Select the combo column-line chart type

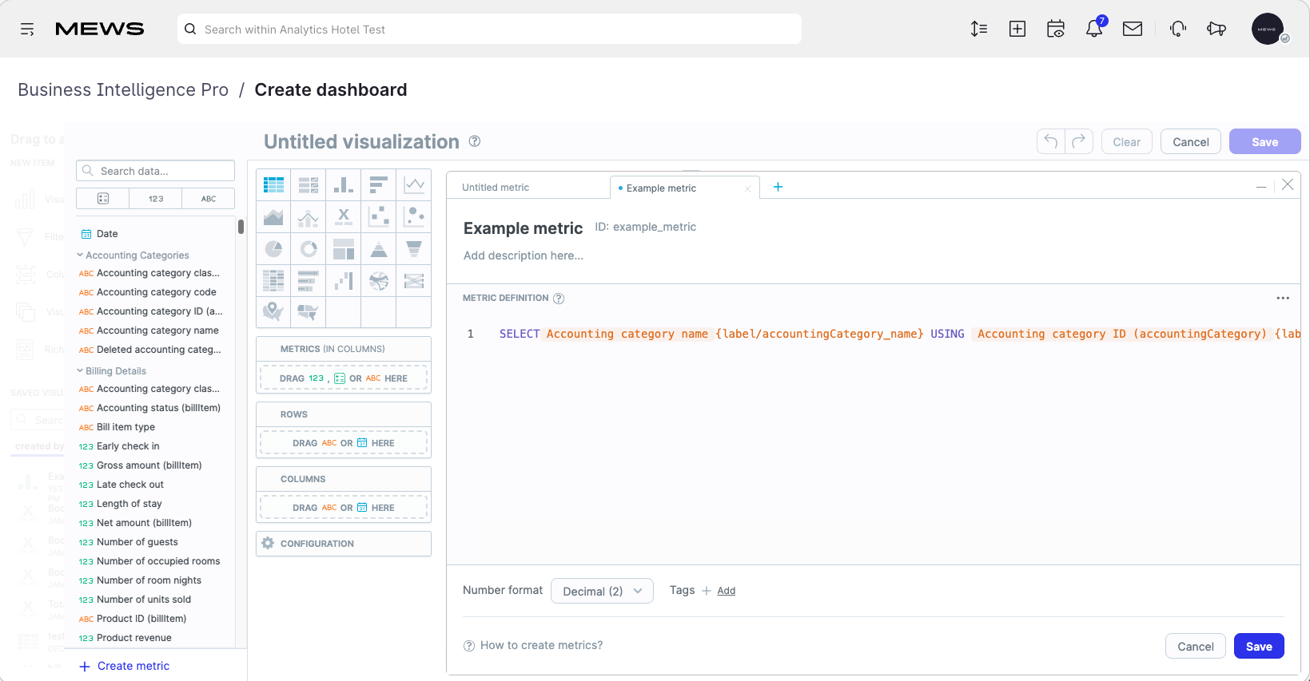[309, 217]
